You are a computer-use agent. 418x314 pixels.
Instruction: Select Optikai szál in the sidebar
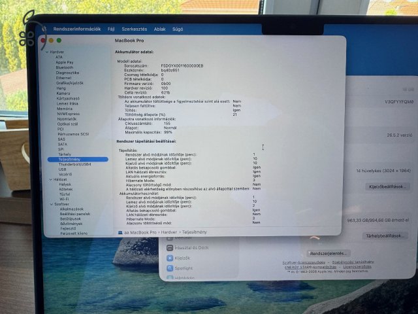(x=67, y=124)
